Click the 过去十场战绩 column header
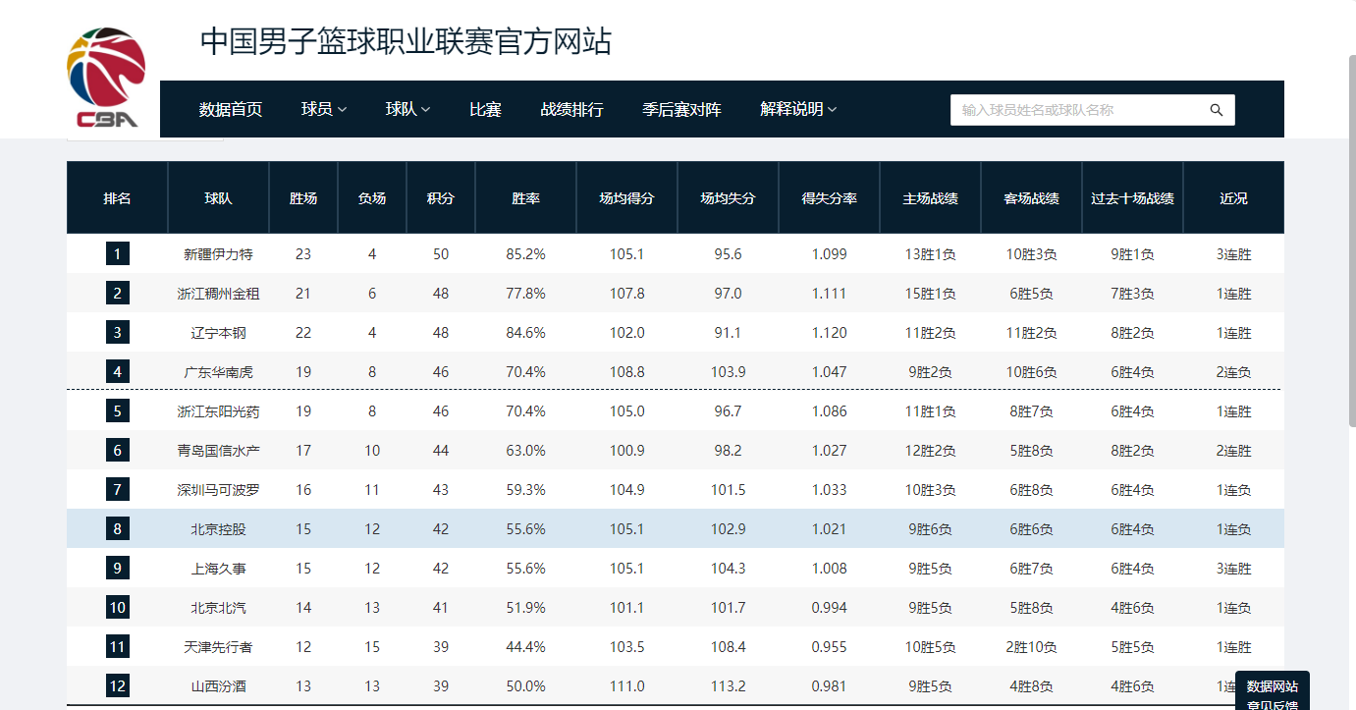 (x=1132, y=197)
